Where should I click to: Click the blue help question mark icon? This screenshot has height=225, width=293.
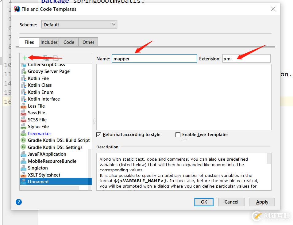pyautogui.click(x=19, y=202)
